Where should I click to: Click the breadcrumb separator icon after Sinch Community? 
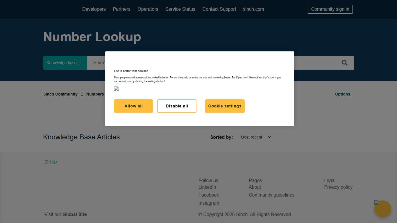(82, 94)
